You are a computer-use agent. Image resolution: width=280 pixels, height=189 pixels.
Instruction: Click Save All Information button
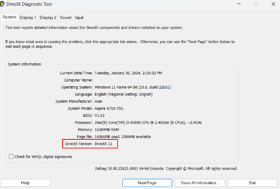pyautogui.click(x=200, y=183)
